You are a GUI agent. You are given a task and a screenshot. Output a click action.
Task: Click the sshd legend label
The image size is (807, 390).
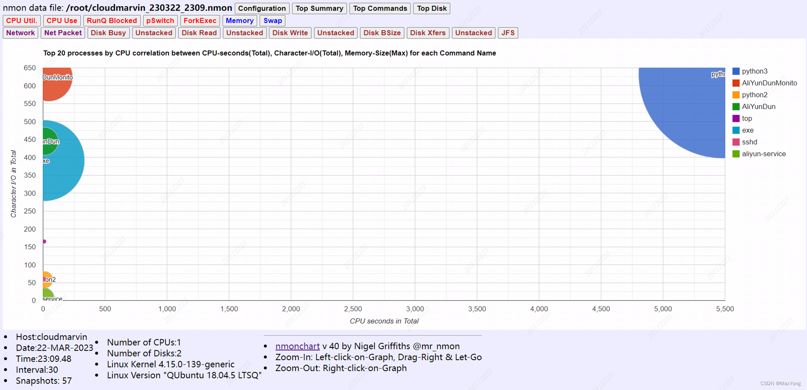[x=750, y=142]
